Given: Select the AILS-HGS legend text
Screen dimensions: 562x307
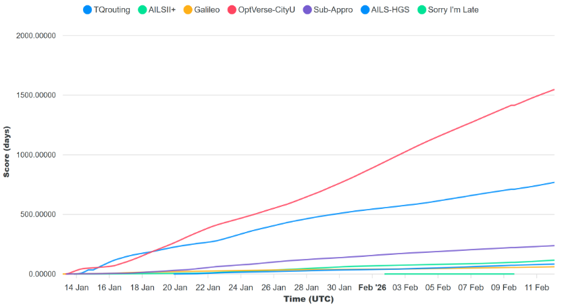Looking at the screenshot, I should point(390,10).
